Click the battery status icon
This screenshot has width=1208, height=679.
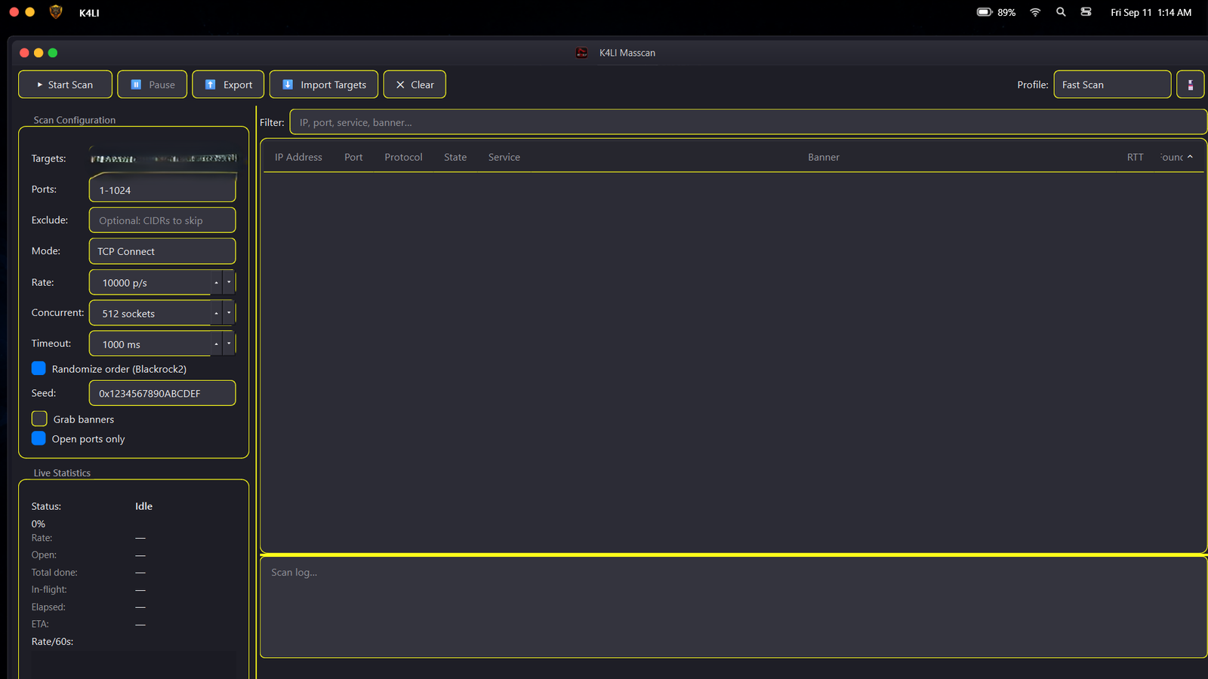pyautogui.click(x=985, y=12)
